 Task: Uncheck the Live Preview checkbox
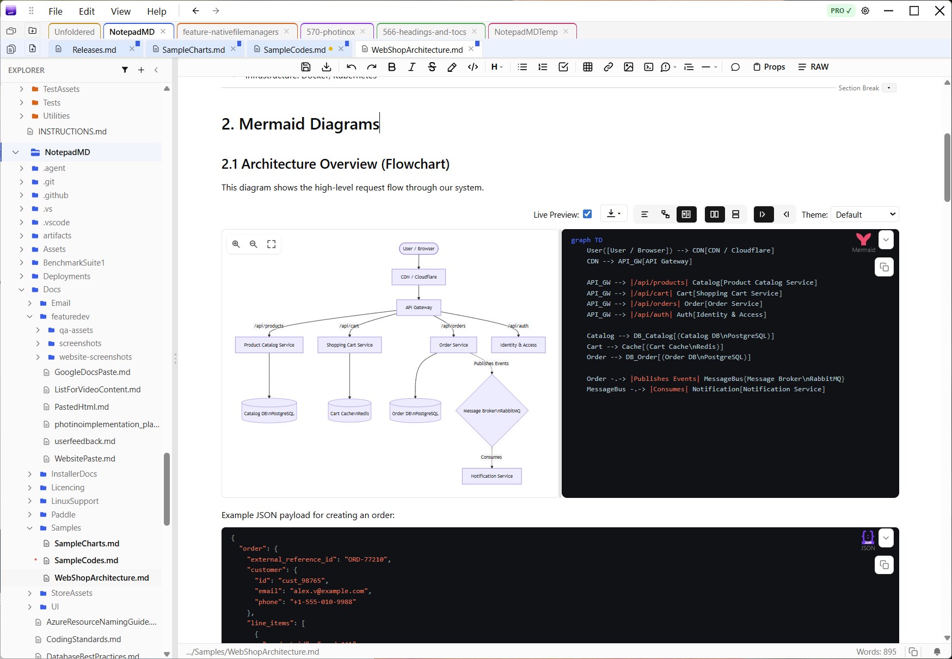(587, 214)
